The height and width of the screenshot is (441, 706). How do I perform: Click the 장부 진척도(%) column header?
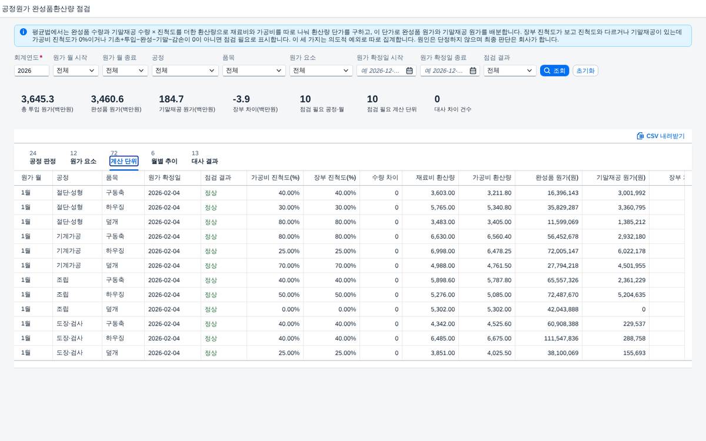coord(332,178)
